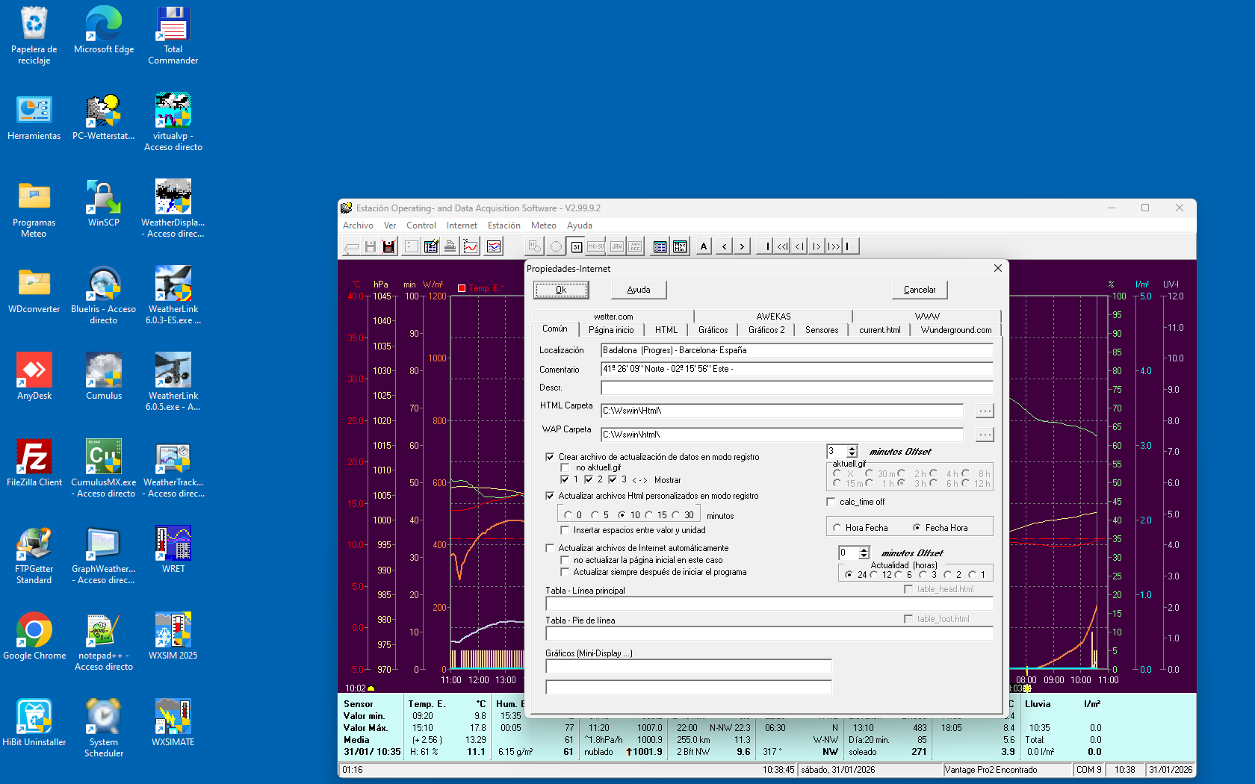The width and height of the screenshot is (1255, 784).
Task: Enable the 'calc_time off' checkbox
Action: (831, 502)
